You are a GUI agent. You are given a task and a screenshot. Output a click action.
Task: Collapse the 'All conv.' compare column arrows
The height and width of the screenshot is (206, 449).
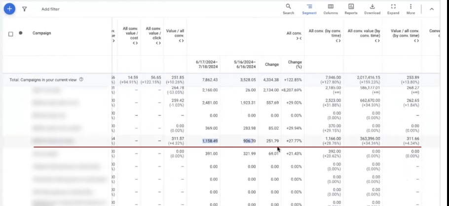coord(299,38)
